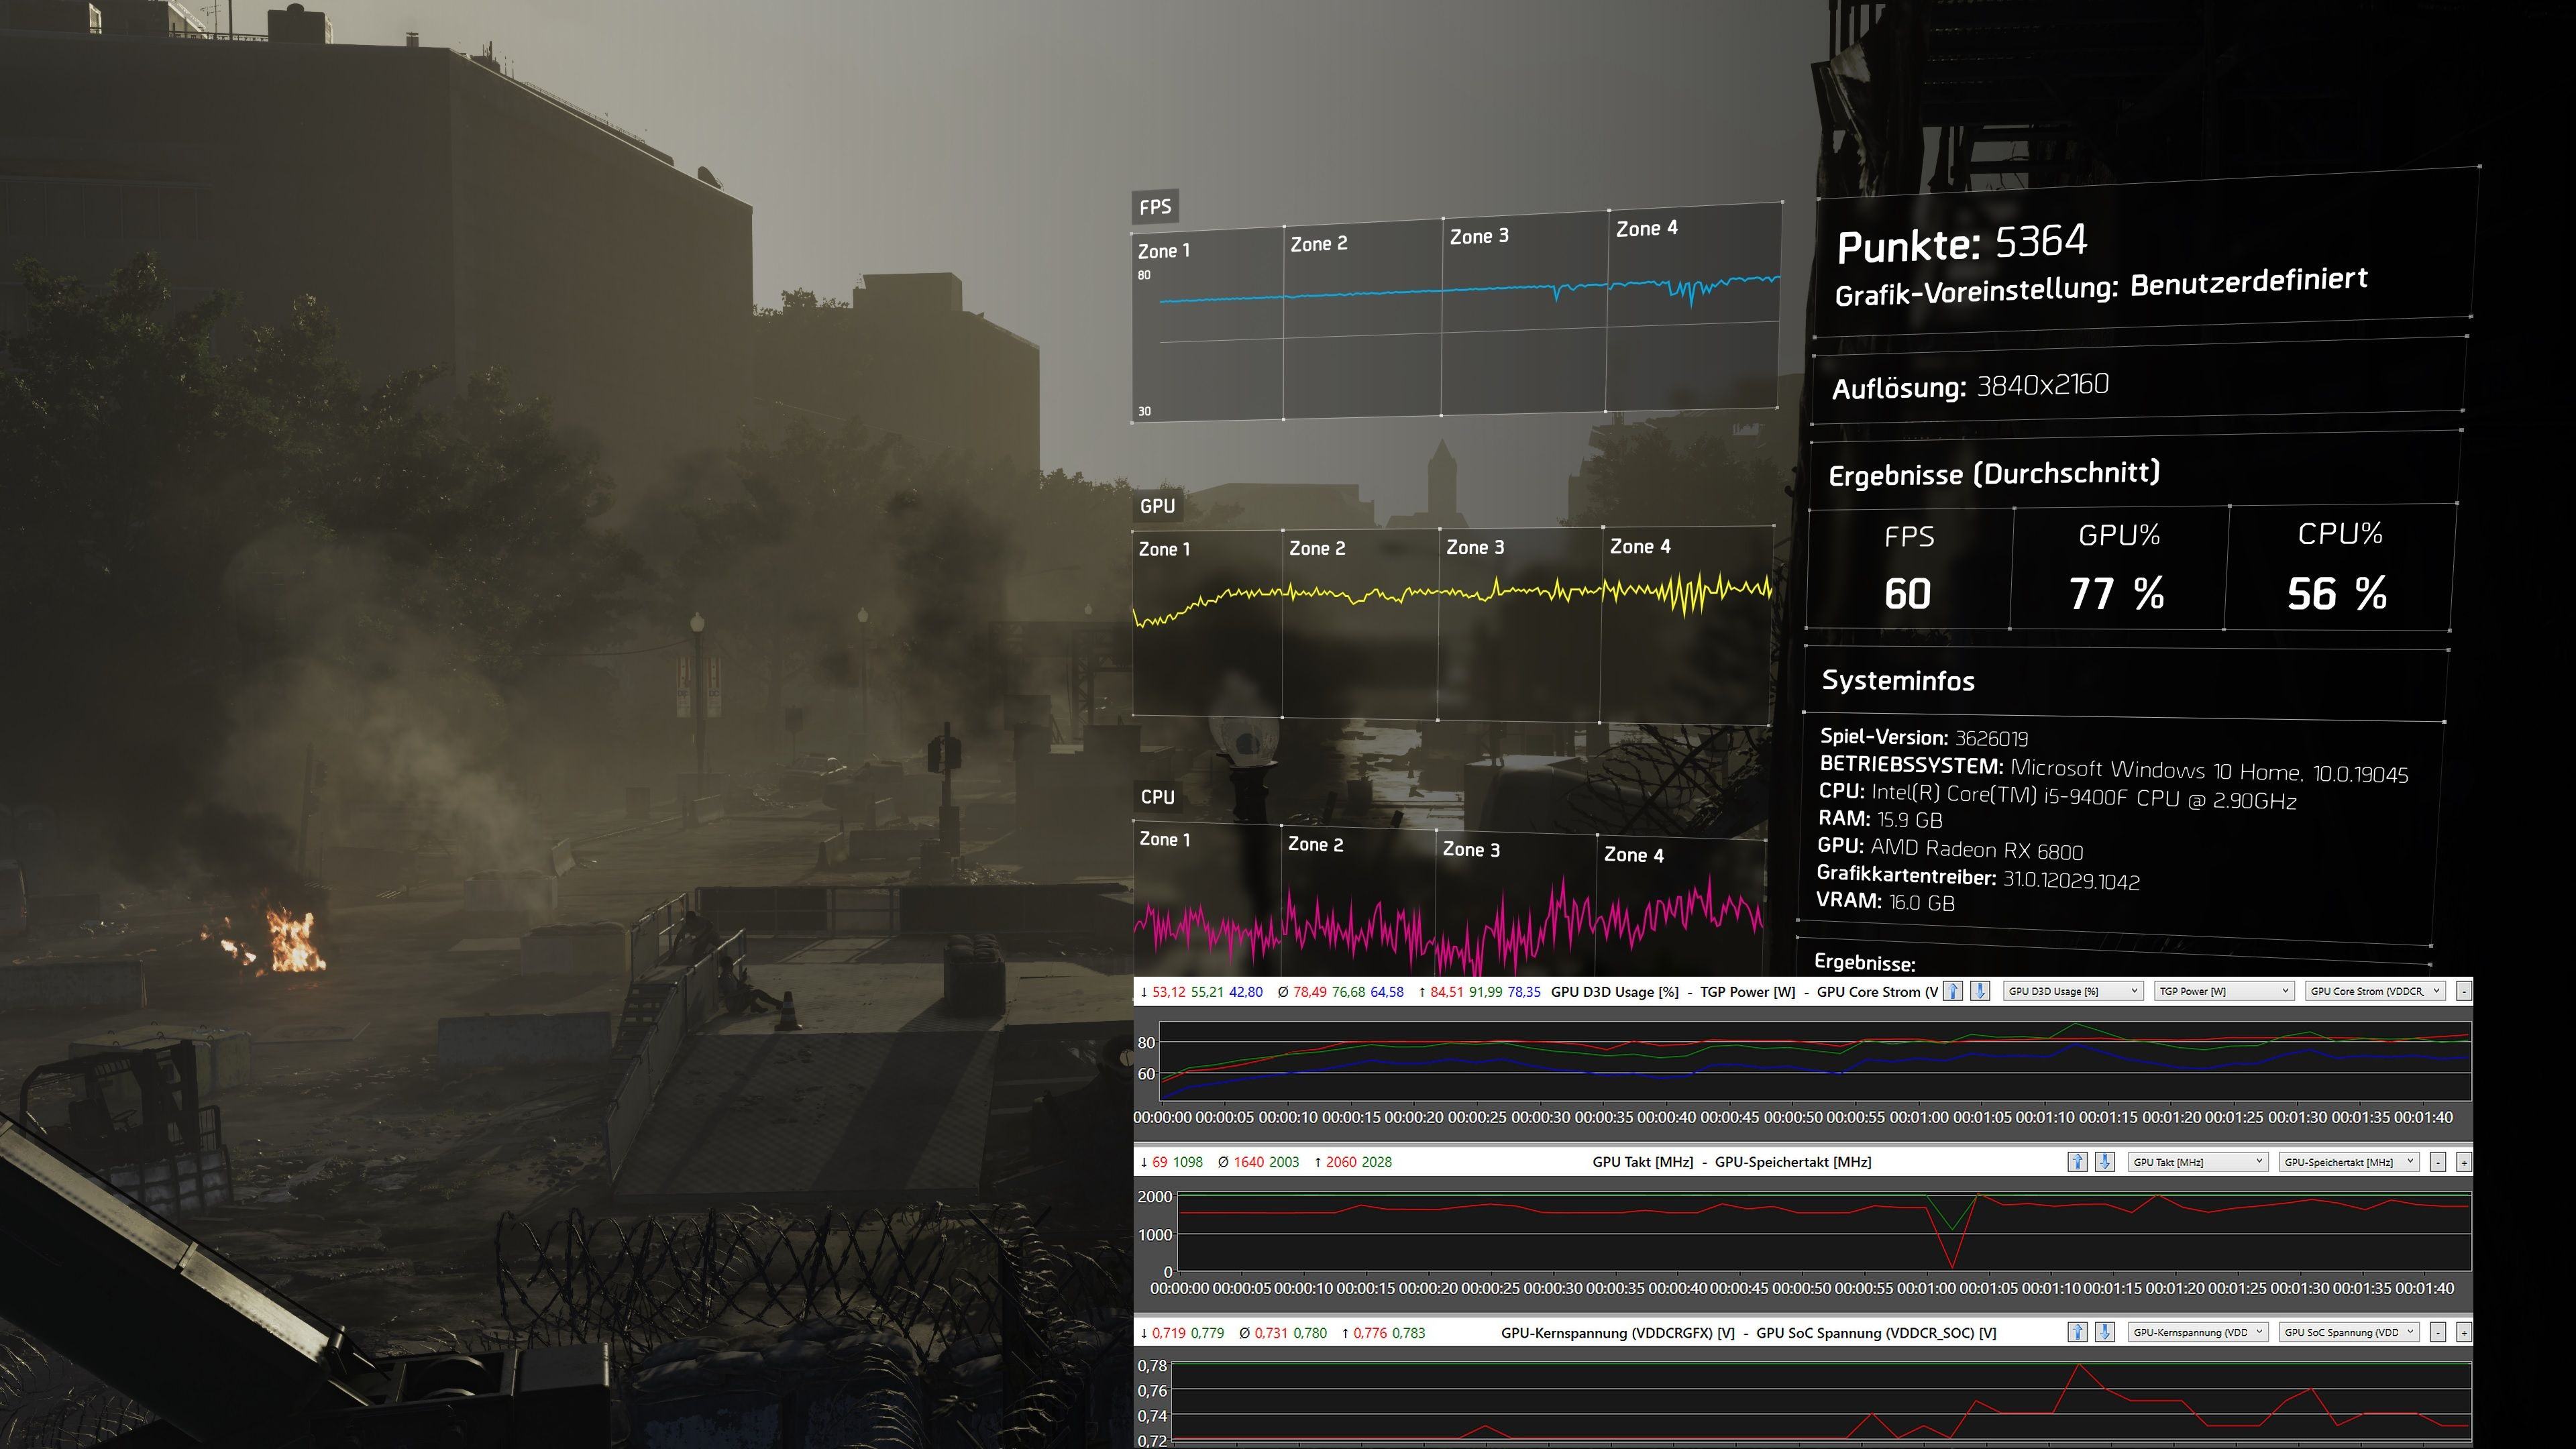
Task: Move the GPU Takt graph down
Action: [x=2105, y=1161]
